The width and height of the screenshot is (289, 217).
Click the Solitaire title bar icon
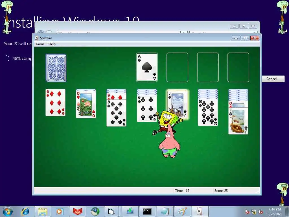[37, 38]
